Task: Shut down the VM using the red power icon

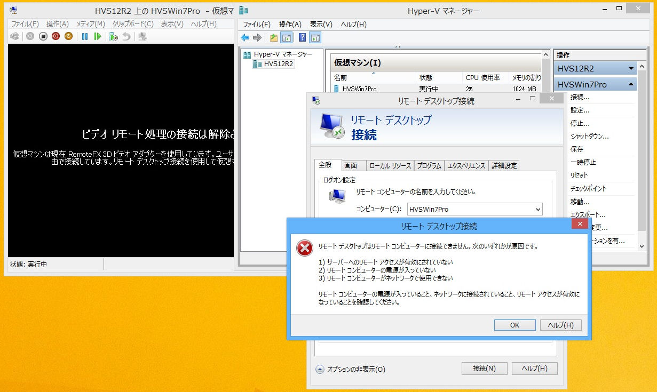Action: tap(56, 36)
